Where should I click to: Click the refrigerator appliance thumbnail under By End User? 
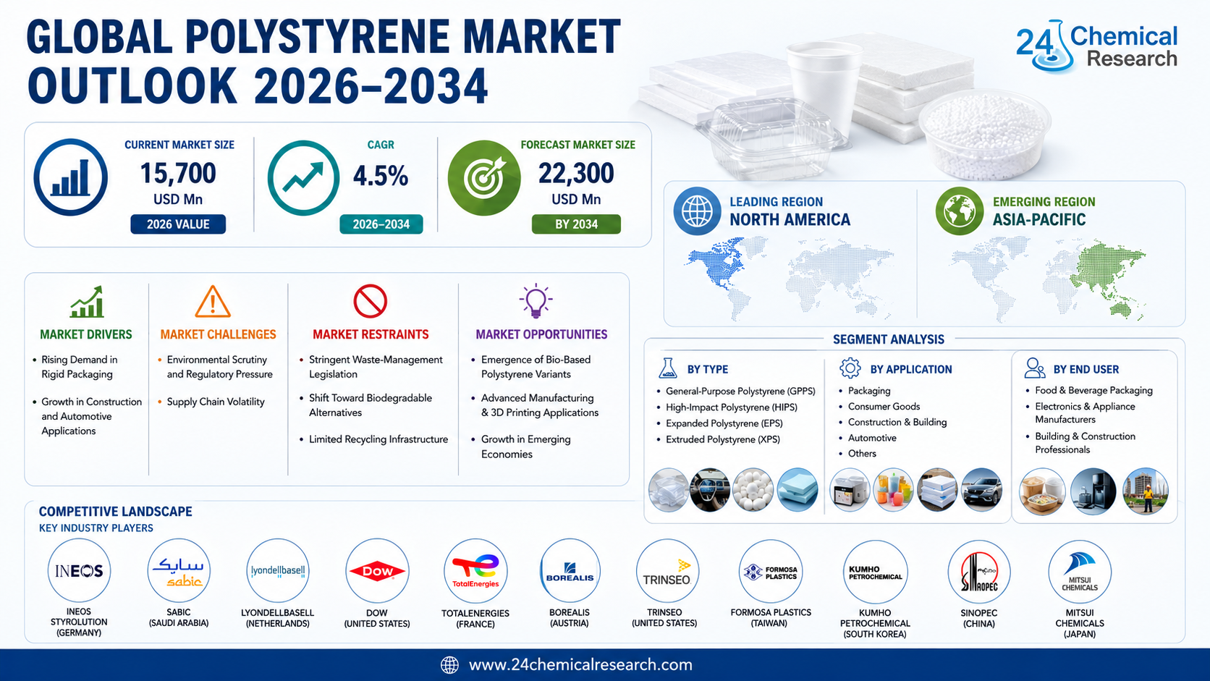tap(1093, 491)
